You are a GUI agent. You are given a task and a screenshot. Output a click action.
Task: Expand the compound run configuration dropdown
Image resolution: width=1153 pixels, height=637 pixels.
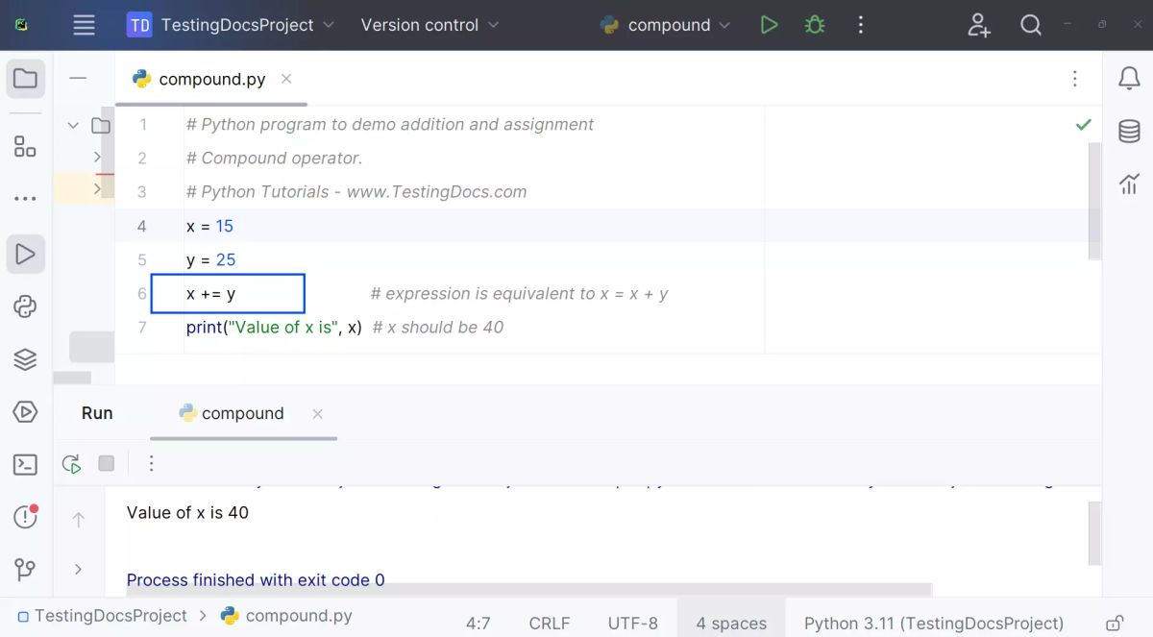point(666,25)
